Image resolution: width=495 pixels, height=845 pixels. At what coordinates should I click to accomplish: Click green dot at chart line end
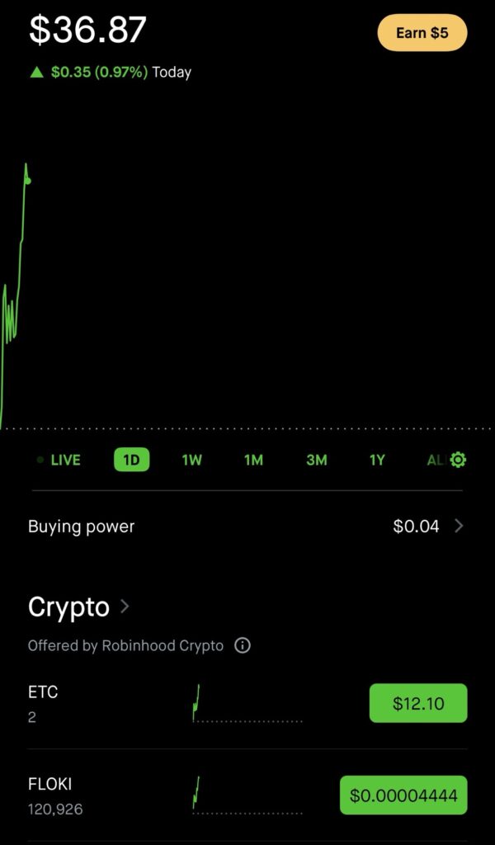(x=28, y=181)
